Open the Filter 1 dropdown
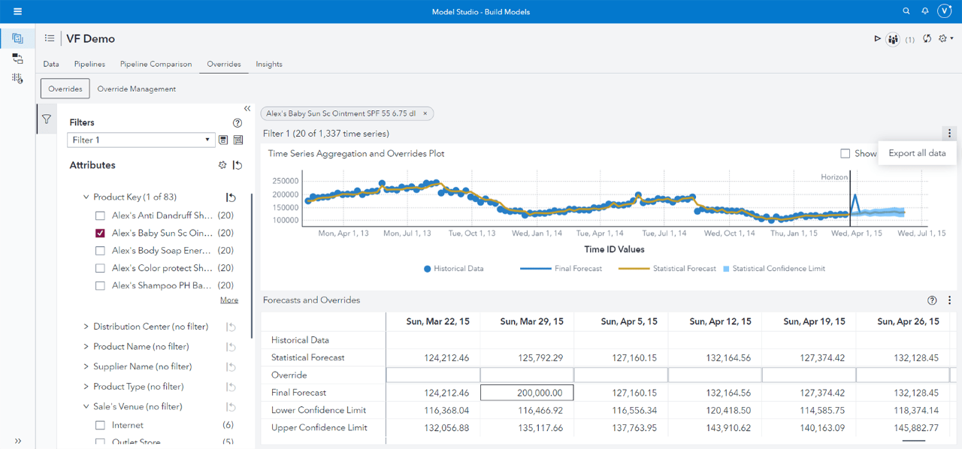Screen dimensions: 962x449 pos(207,140)
